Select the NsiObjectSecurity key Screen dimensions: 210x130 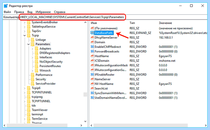coord(51,62)
